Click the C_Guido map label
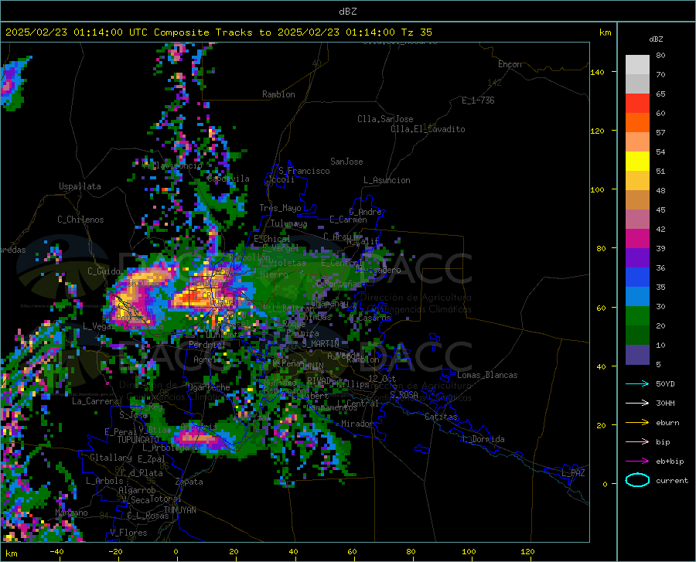This screenshot has height=562, width=696. click(104, 271)
